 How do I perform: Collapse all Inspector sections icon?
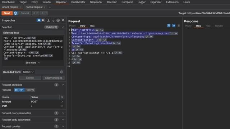53,20
